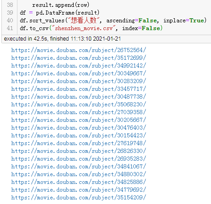Click the index=False argument
This screenshot has height=204, width=211.
141,28
